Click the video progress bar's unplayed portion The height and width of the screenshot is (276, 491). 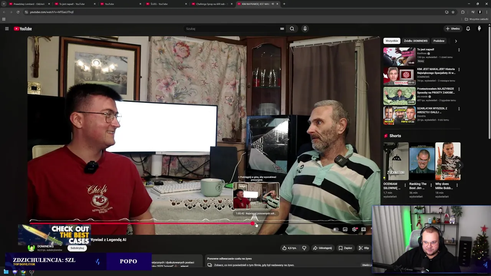click(x=313, y=223)
